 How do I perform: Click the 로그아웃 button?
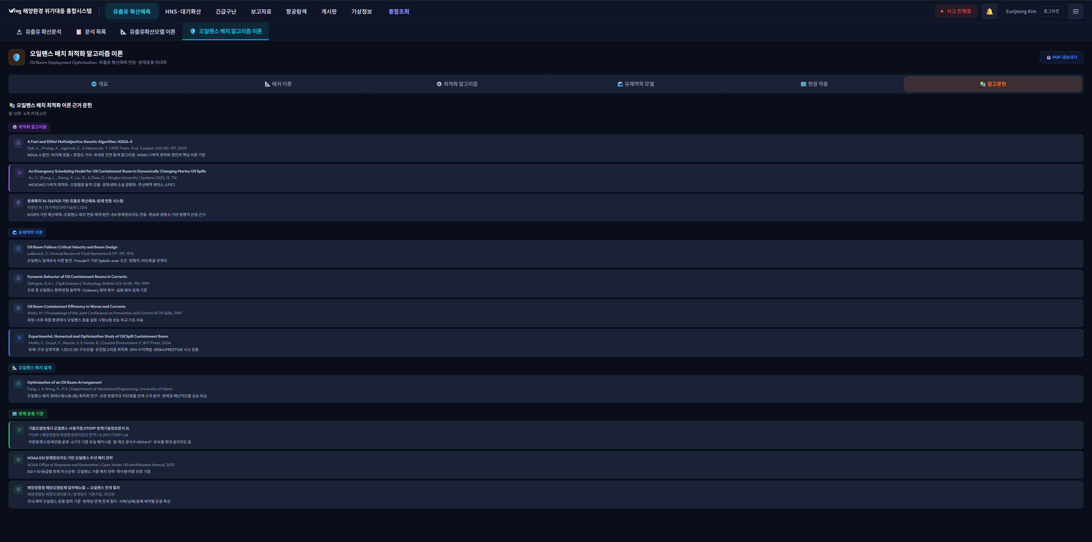pyautogui.click(x=1051, y=11)
